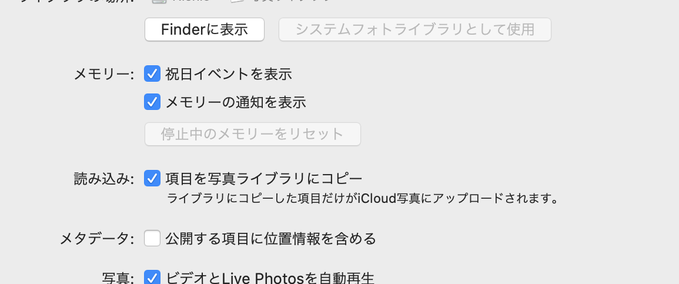
Task: Untick 項目を写真ライブラリにコピー checkbox box
Action: [152, 178]
